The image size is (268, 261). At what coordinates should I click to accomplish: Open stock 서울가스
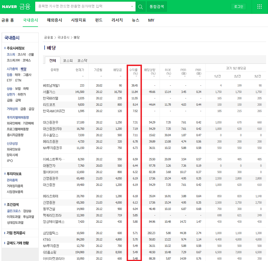(49, 92)
